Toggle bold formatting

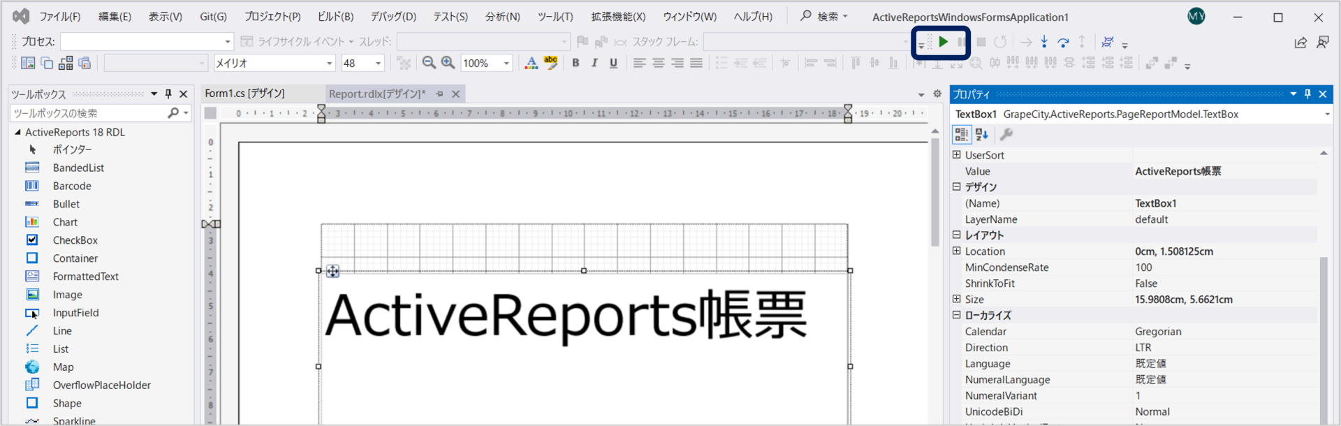[576, 63]
